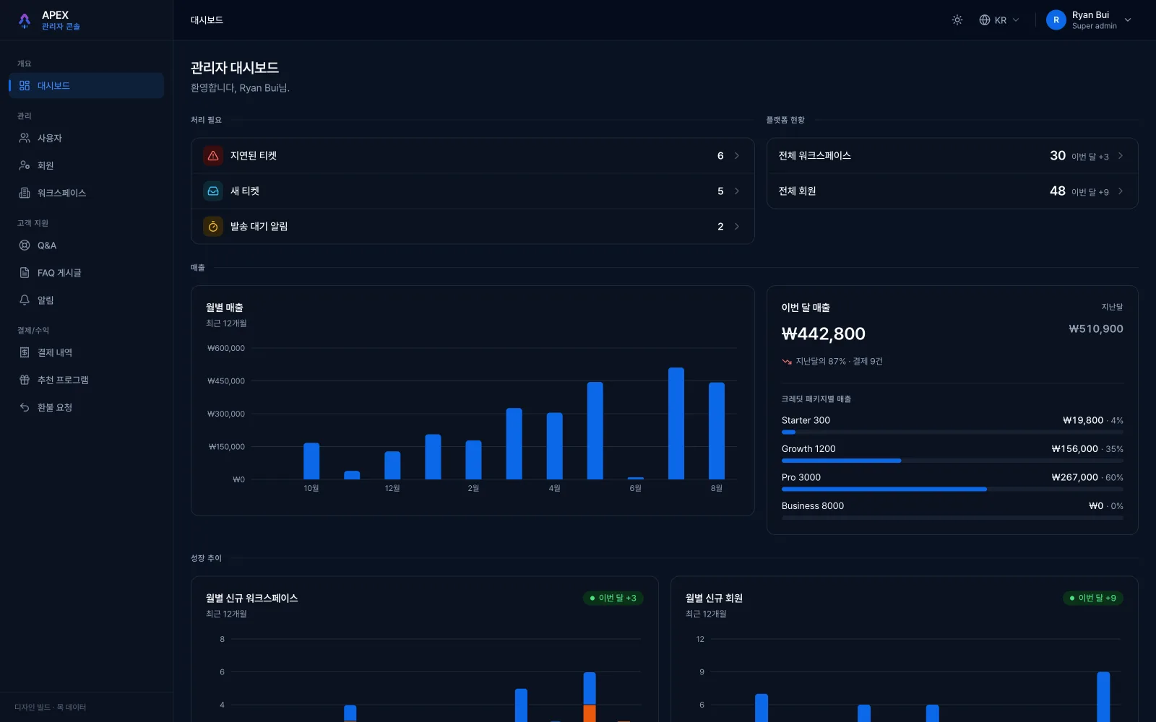The height and width of the screenshot is (722, 1156).
Task: Click the 지연된 티켓 row label
Action: click(254, 156)
